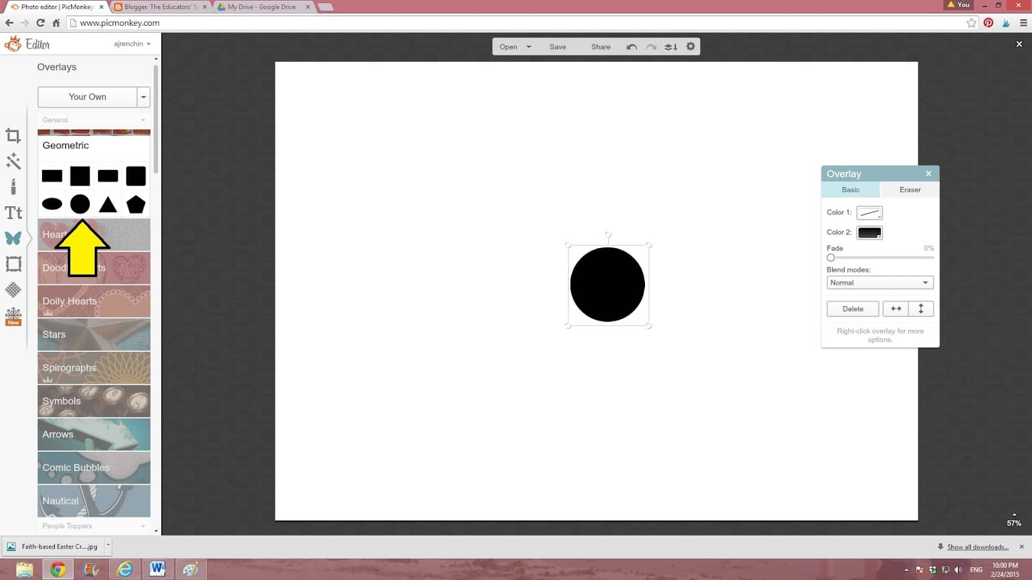1032x580 pixels.
Task: Switch to the Eraser tab
Action: (x=909, y=190)
